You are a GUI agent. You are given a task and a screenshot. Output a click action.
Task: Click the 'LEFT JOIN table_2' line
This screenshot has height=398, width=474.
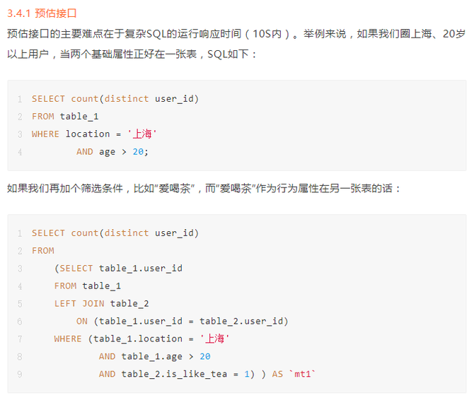101,304
